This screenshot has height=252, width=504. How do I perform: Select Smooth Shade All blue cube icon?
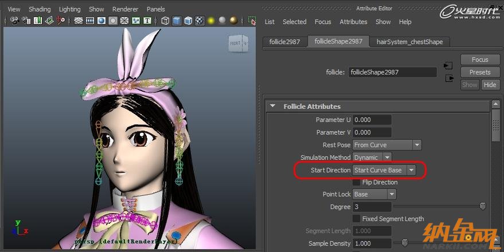[x=177, y=21]
